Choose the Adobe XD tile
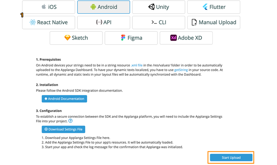The height and width of the screenshot is (165, 277). tap(186, 38)
